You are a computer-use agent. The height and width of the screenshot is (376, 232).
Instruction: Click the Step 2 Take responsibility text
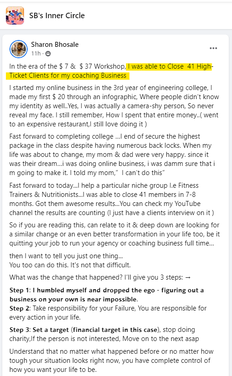(108, 313)
